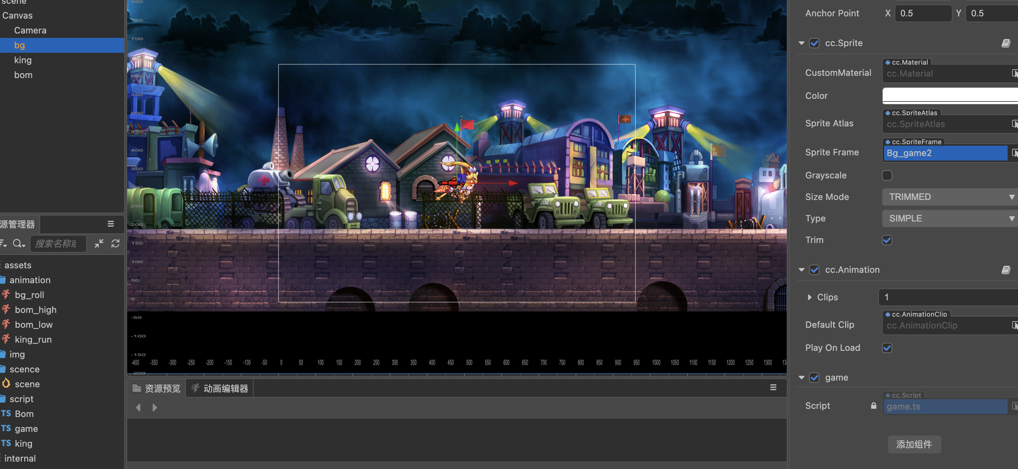Screen dimensions: 1018x469
Task: Uncheck the Trim checkbox
Action: click(887, 240)
